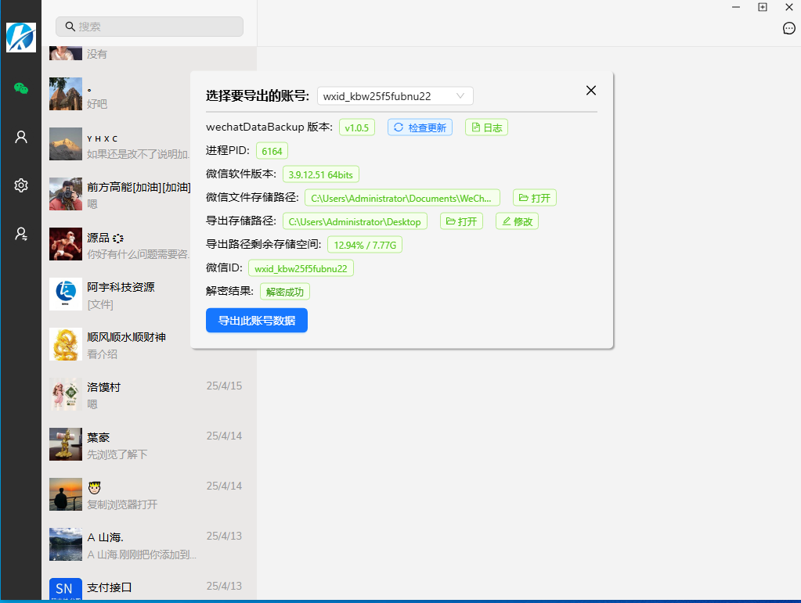Click 导出此账号数据 button

click(257, 321)
